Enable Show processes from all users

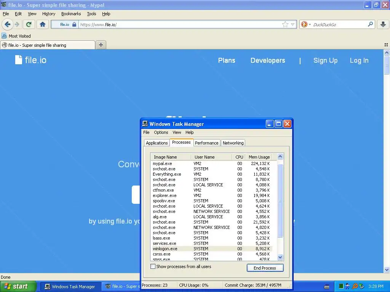tap(153, 267)
